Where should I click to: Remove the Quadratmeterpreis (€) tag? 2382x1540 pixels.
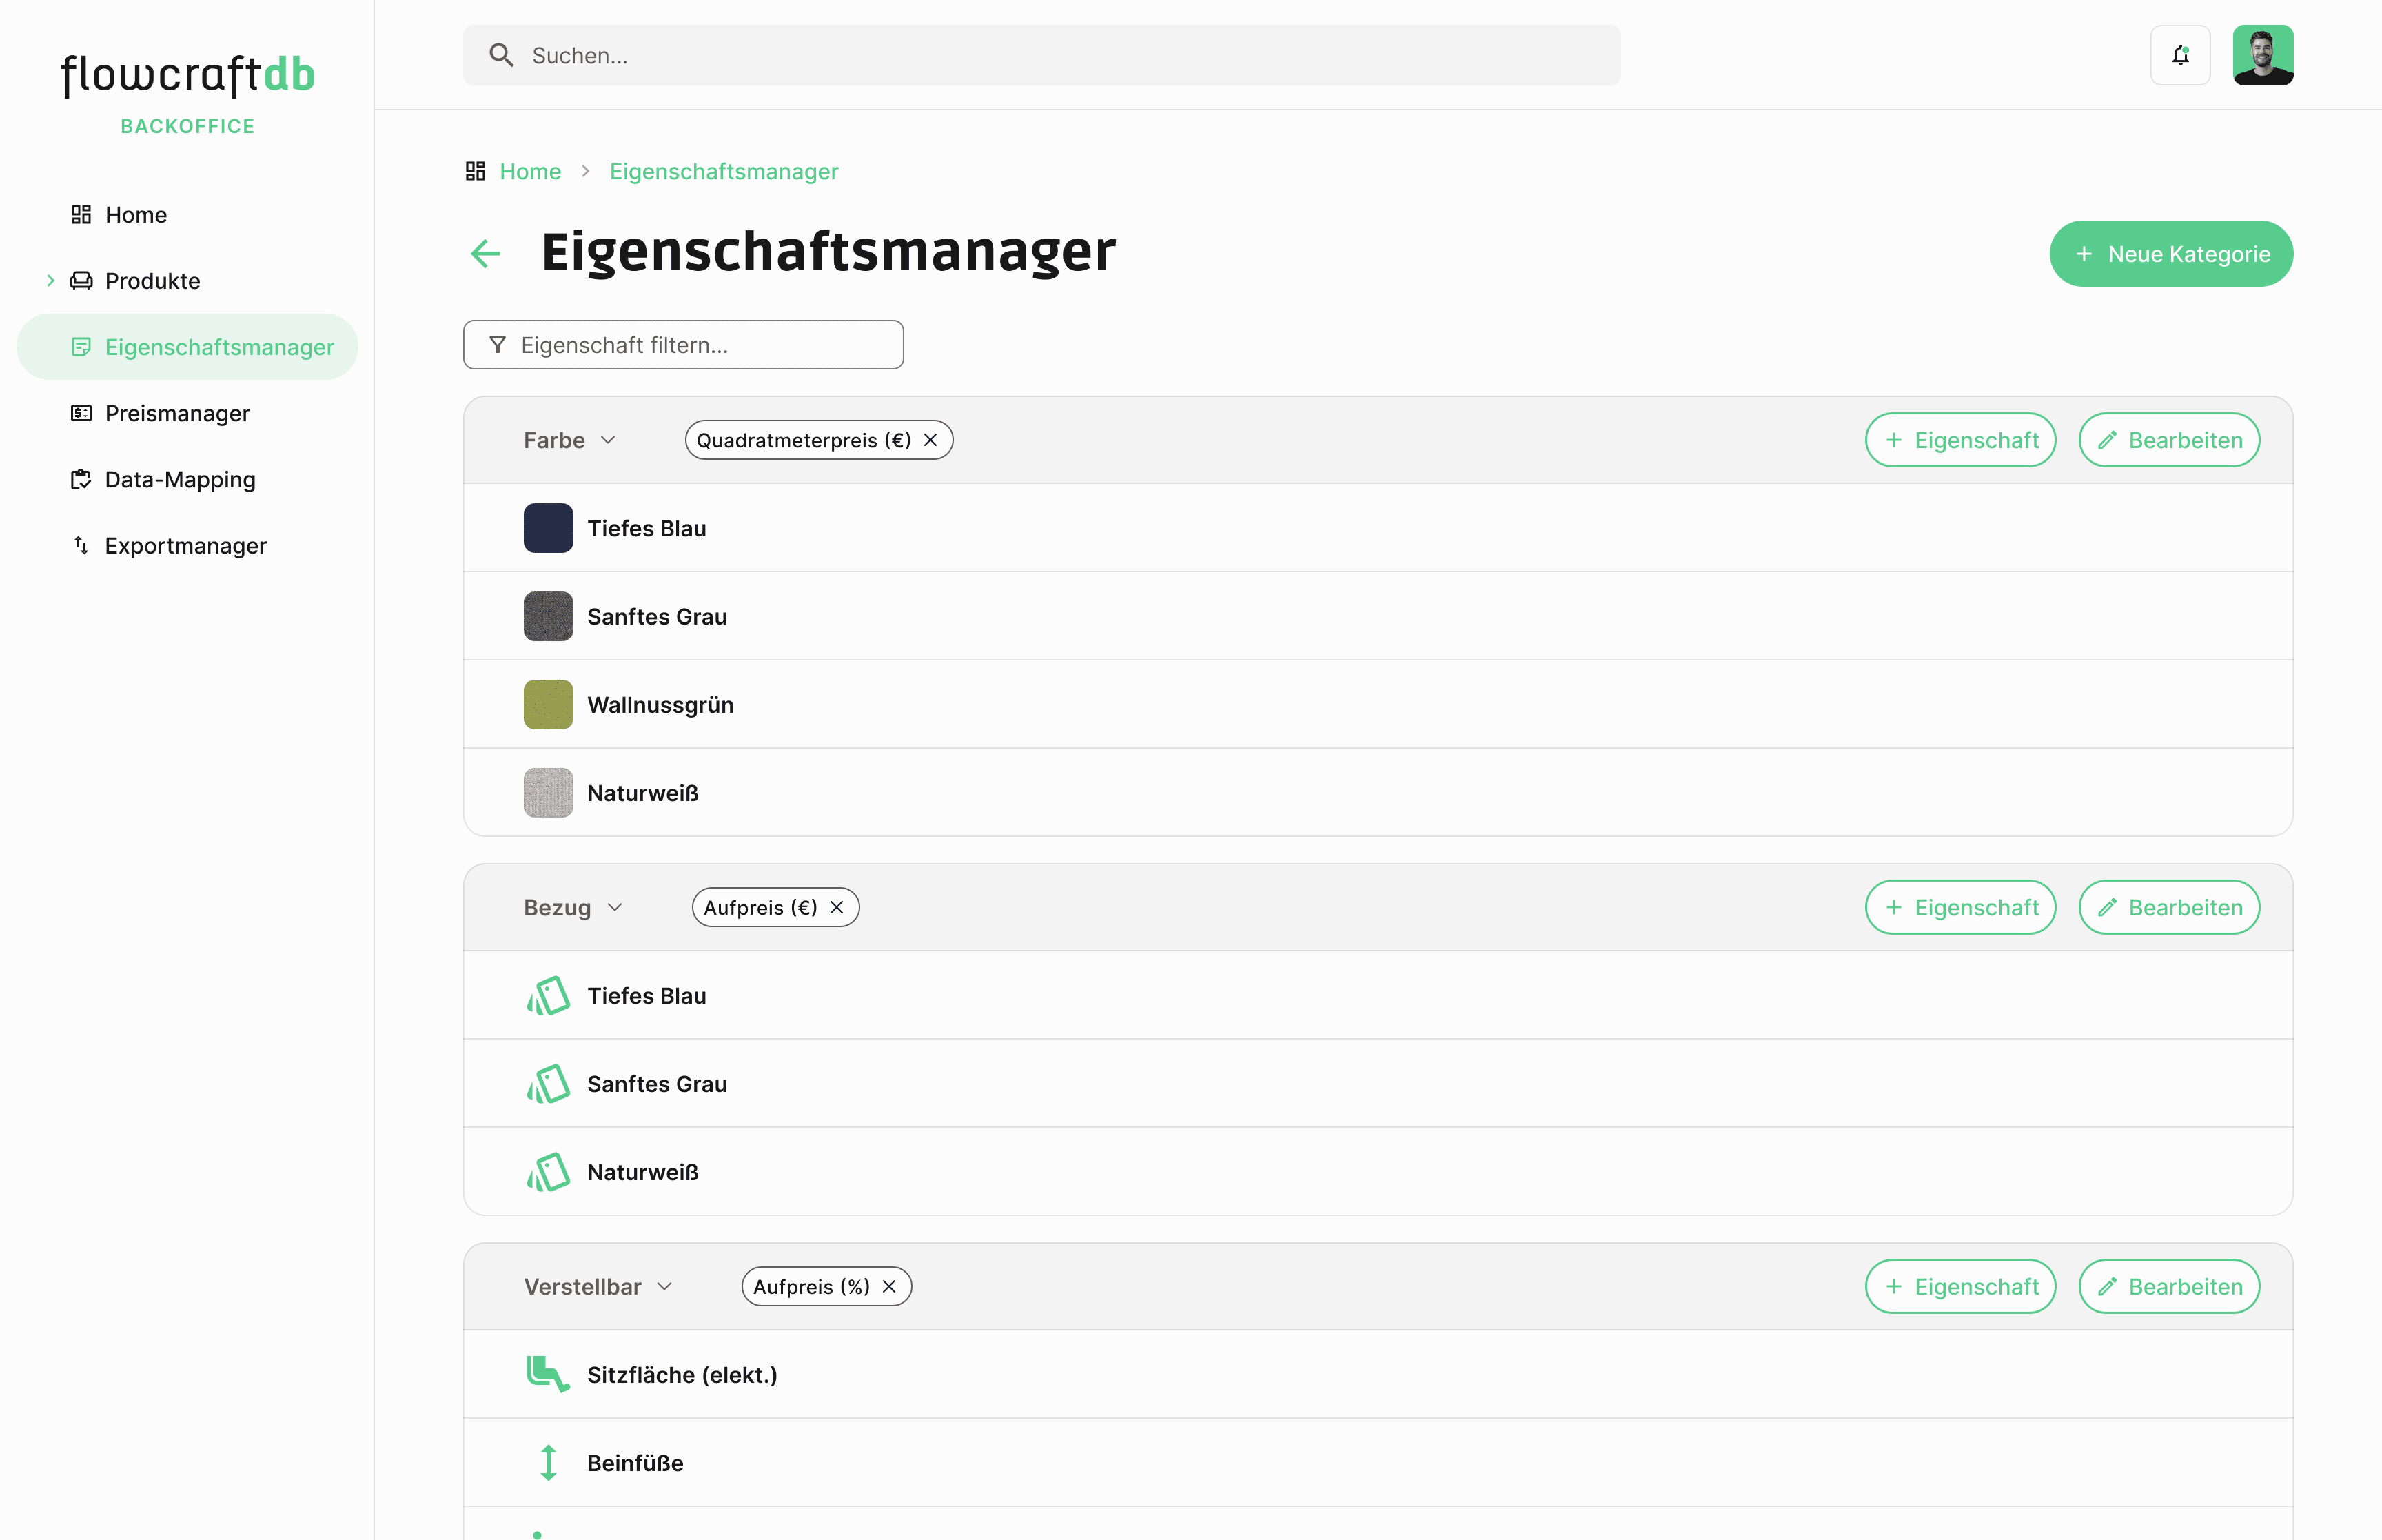coord(930,440)
